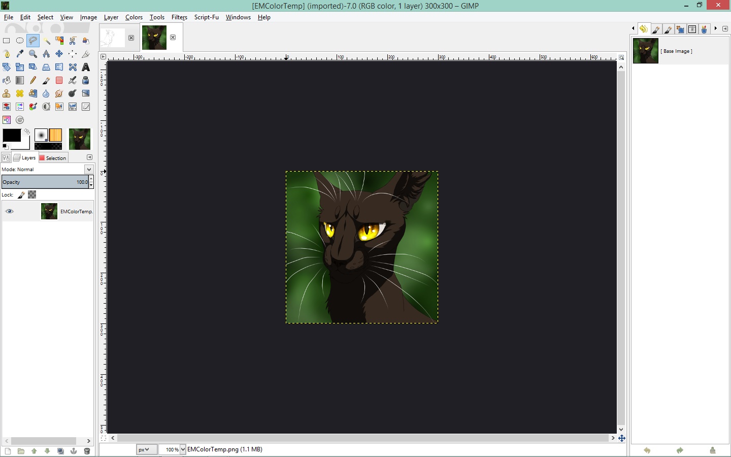Delete layer trash button
The height and width of the screenshot is (457, 731).
87,451
